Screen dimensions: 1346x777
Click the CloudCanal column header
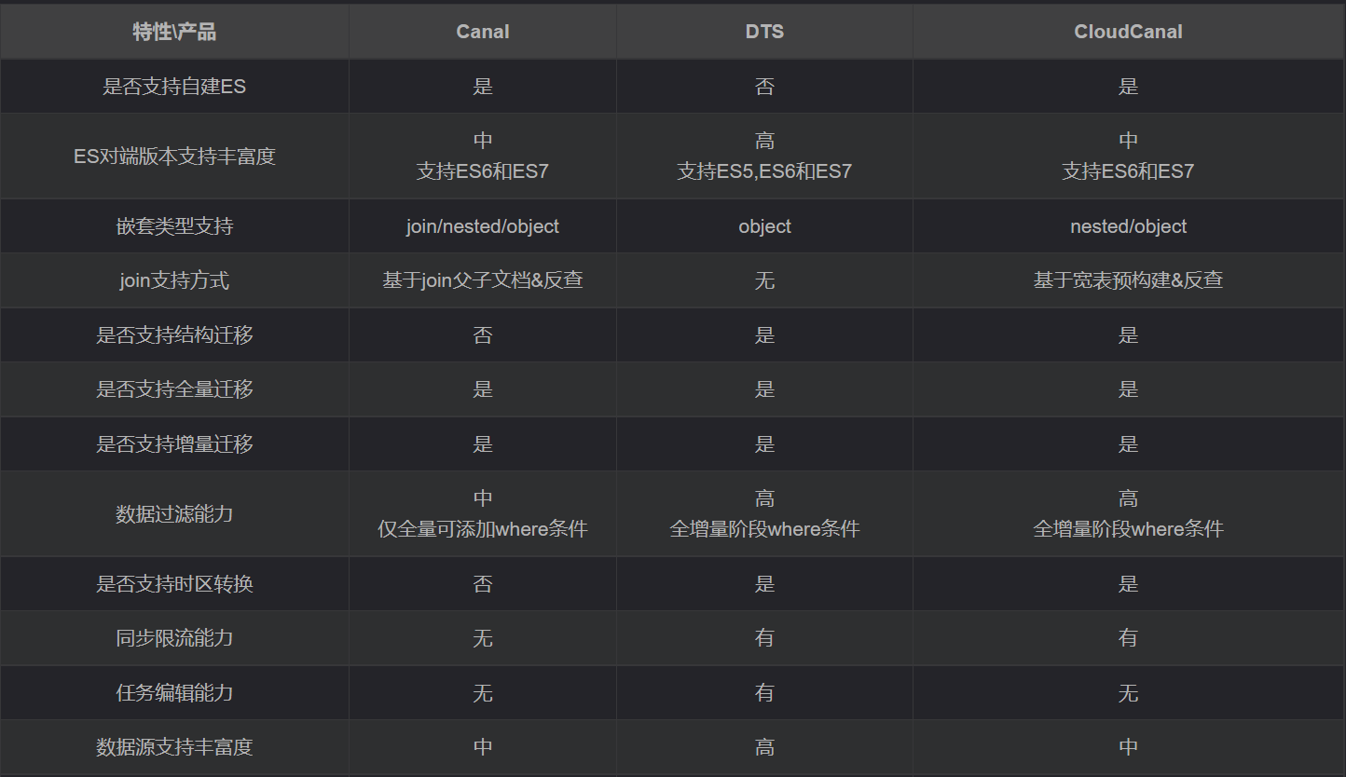pyautogui.click(x=1128, y=32)
